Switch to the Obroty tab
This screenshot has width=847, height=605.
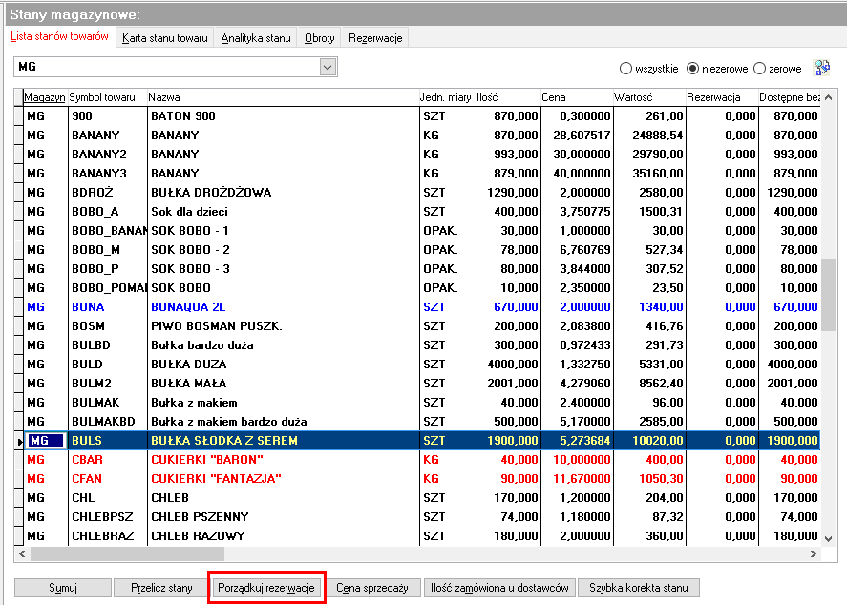319,38
